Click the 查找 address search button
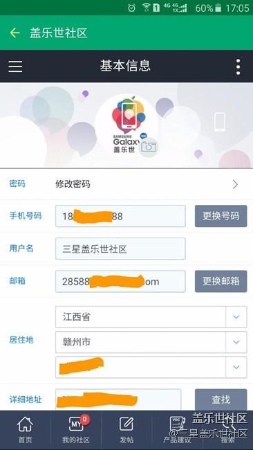This screenshot has width=253, height=450. (x=221, y=399)
